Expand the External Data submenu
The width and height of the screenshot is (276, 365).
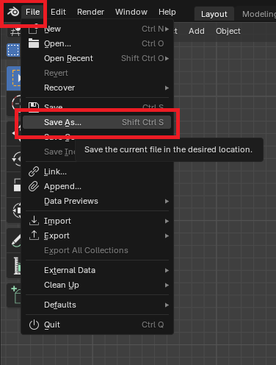click(98, 270)
